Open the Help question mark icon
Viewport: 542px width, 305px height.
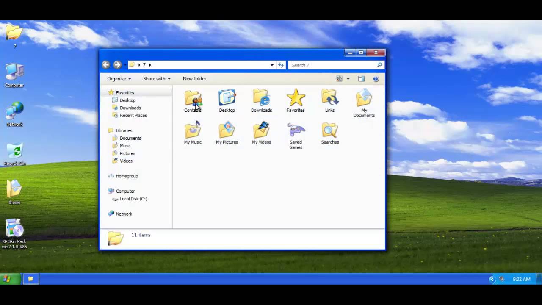point(376,79)
